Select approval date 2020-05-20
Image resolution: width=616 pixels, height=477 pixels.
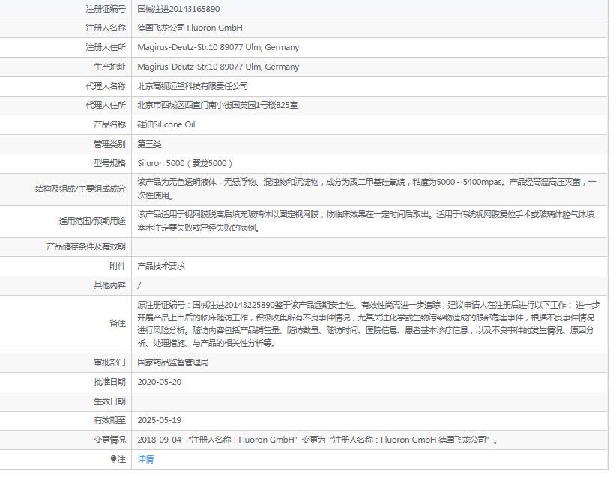point(160,382)
